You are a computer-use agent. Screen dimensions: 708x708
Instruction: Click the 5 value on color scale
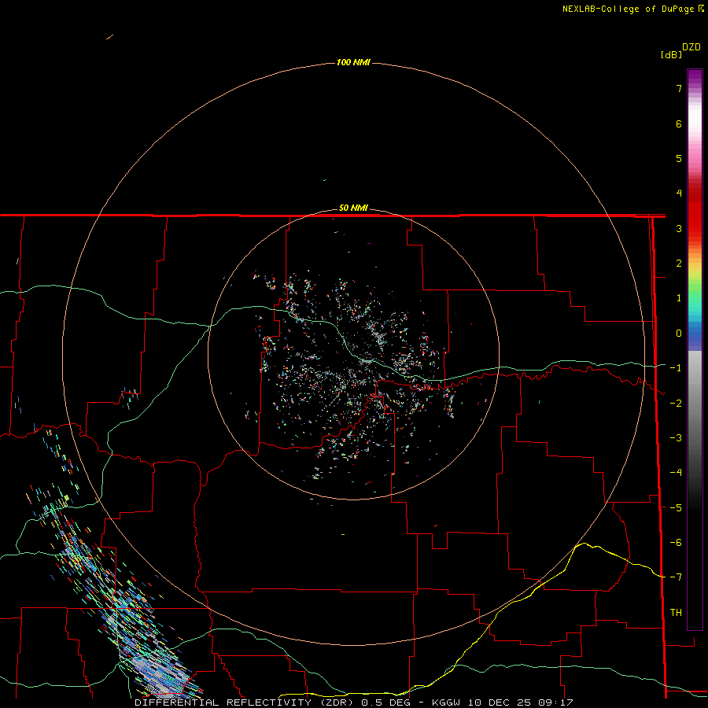(x=679, y=158)
